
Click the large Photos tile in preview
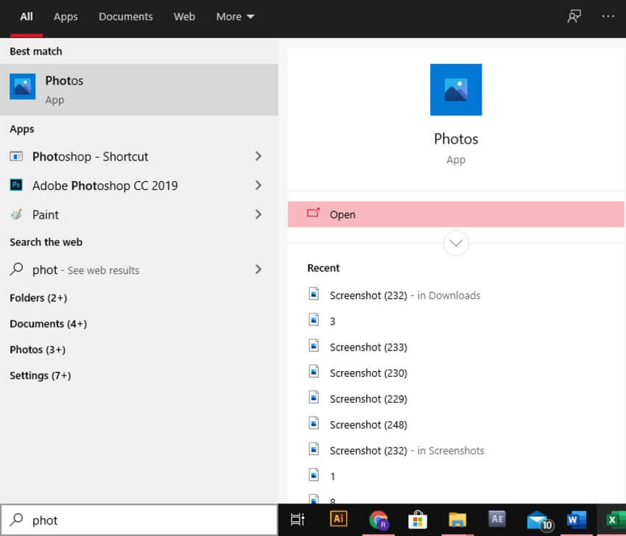click(456, 90)
